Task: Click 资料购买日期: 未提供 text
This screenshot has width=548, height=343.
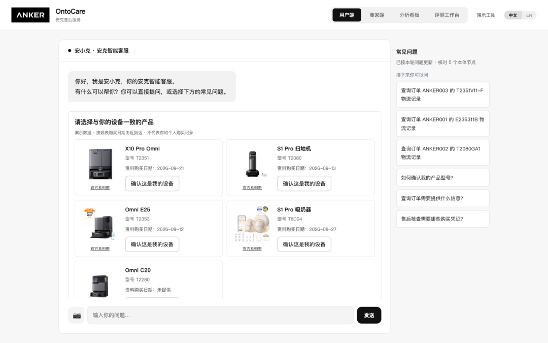Action: 148,290
